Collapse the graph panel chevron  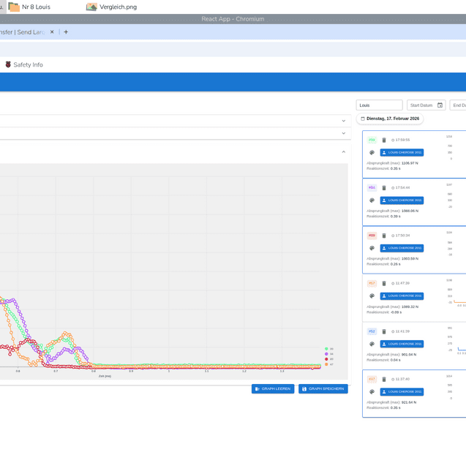(343, 152)
